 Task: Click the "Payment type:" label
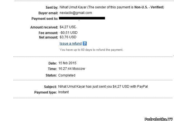click(45, 92)
